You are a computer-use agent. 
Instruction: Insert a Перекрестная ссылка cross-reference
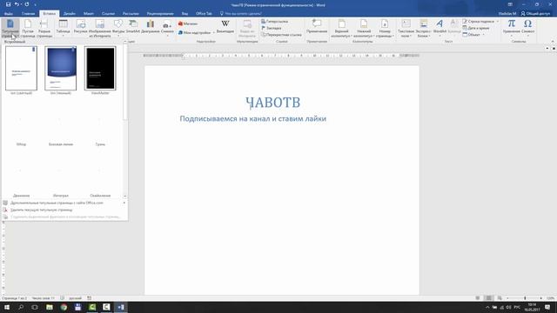click(x=281, y=35)
